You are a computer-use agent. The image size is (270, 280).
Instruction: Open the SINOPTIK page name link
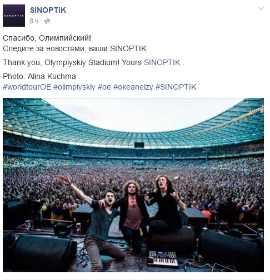coord(48,10)
